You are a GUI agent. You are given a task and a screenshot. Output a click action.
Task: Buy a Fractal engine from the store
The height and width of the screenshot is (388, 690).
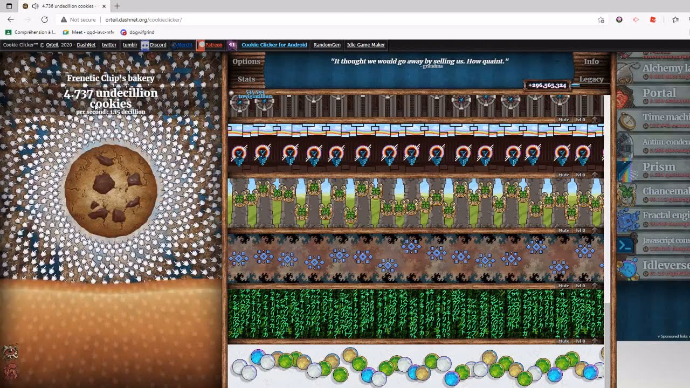653,219
